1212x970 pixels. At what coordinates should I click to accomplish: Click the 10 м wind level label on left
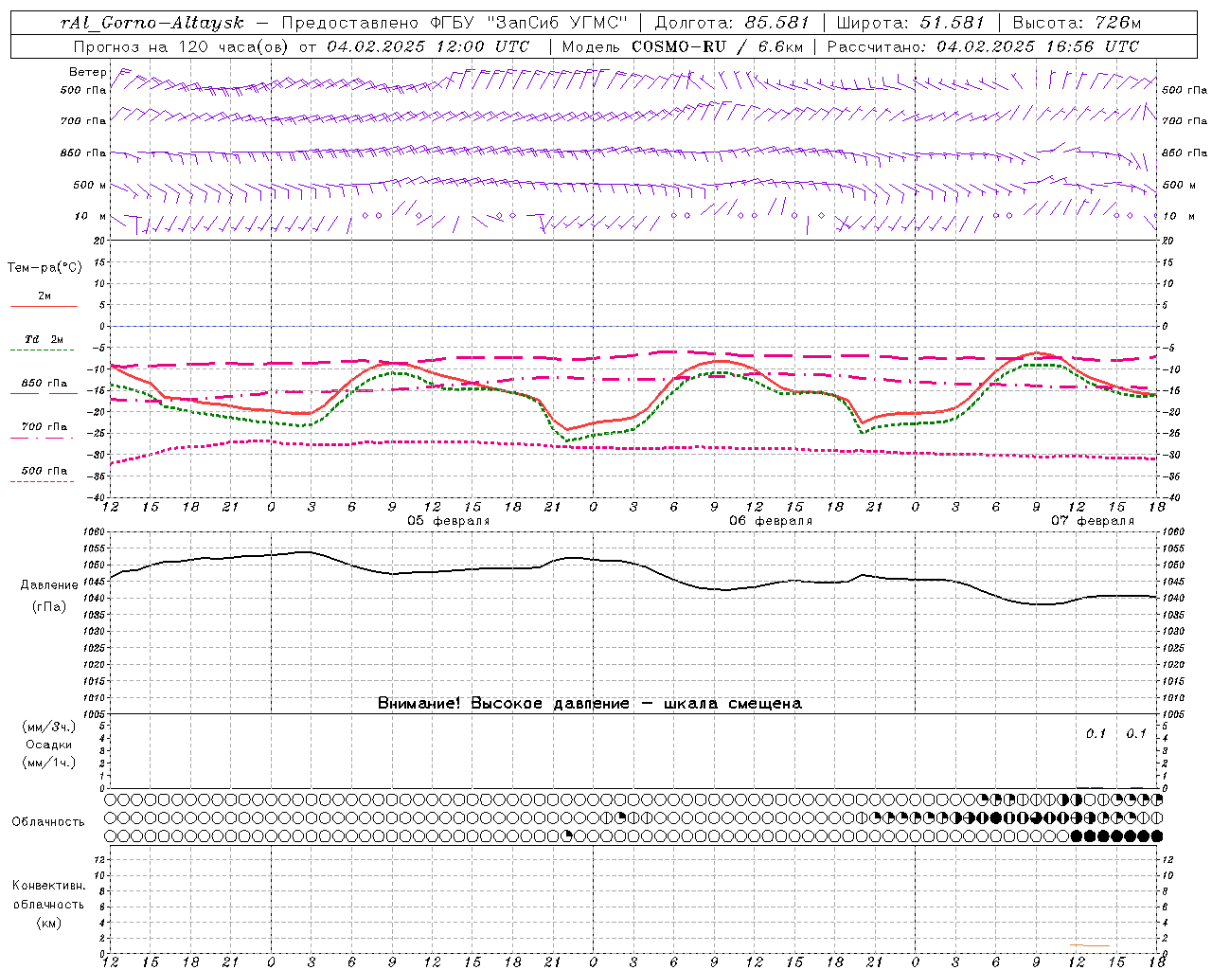point(90,216)
